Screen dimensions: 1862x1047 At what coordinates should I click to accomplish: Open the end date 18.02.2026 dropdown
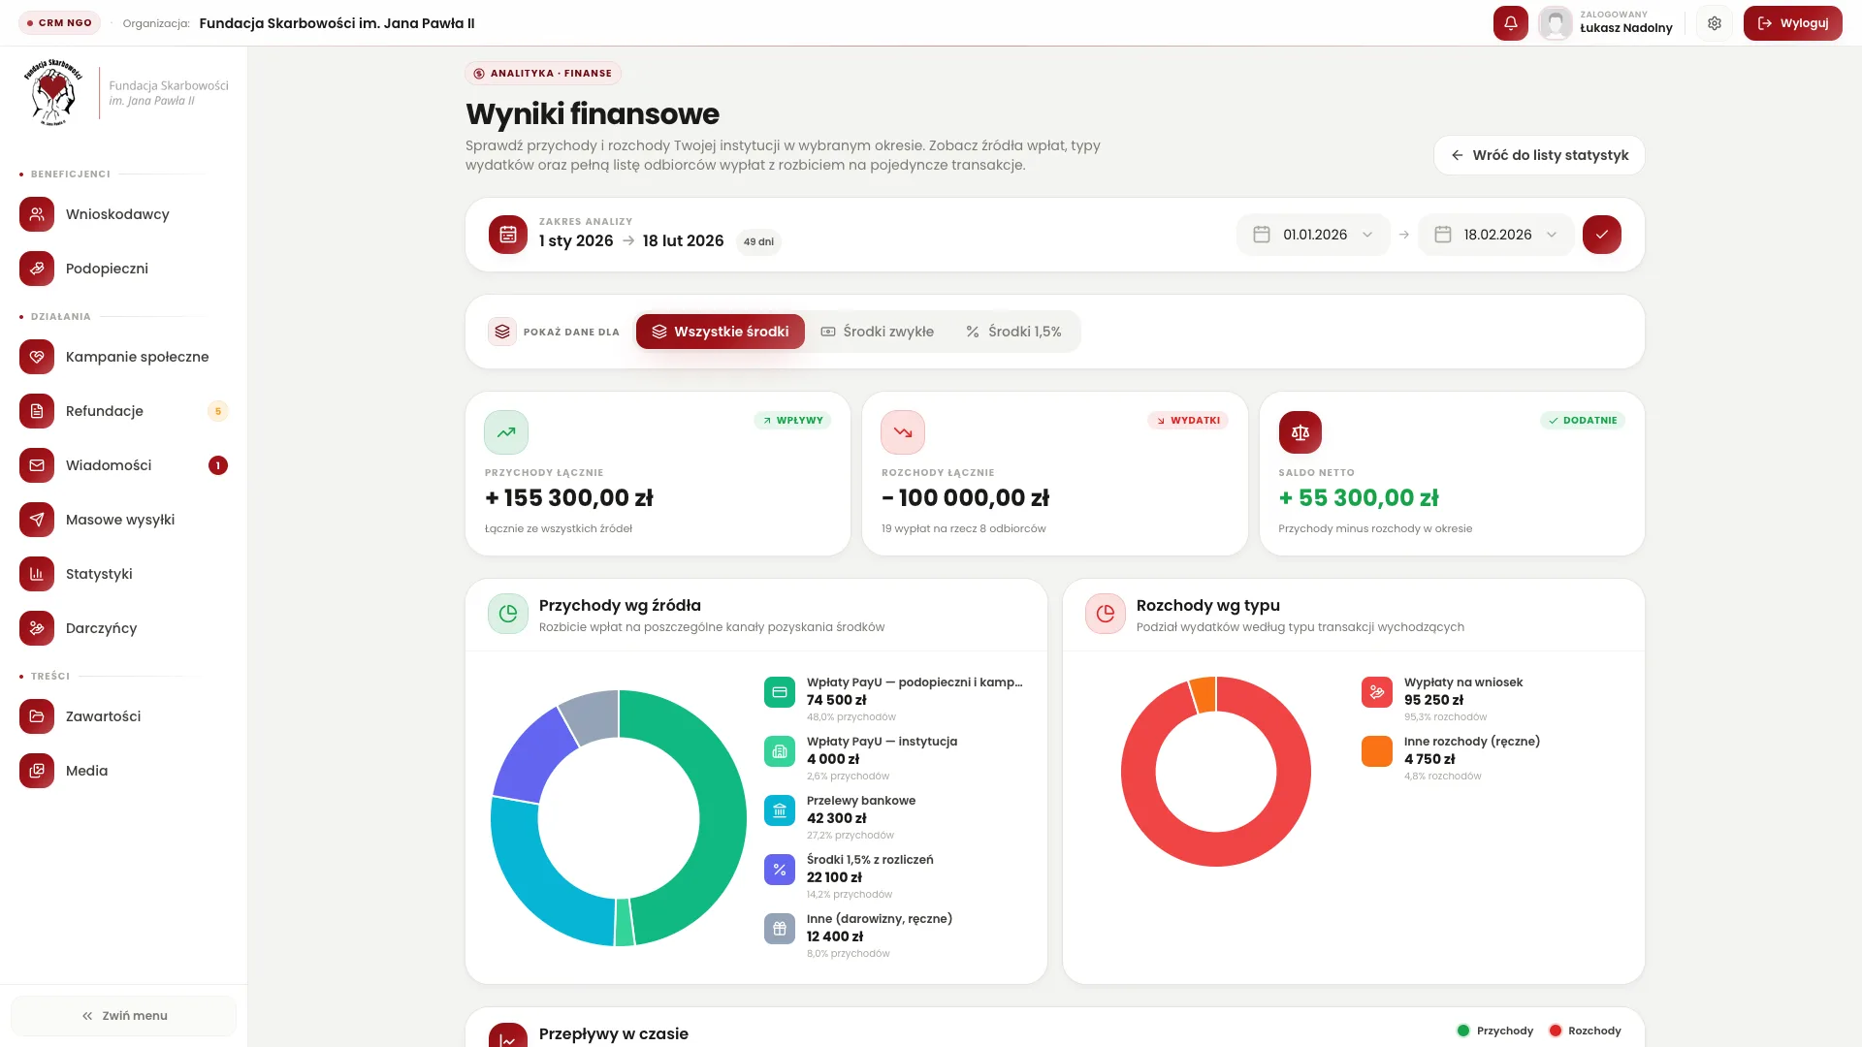click(x=1495, y=235)
